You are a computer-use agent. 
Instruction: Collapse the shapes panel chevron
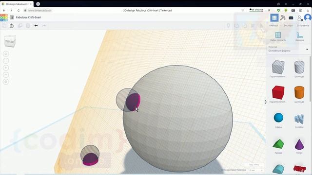tap(266, 102)
